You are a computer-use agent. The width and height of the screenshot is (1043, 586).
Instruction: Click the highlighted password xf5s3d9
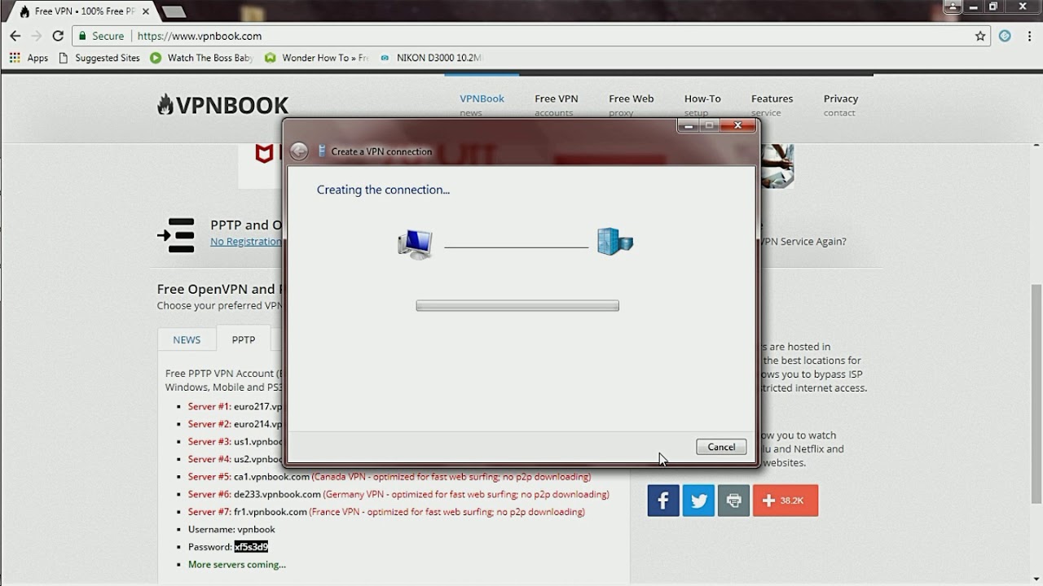251,547
